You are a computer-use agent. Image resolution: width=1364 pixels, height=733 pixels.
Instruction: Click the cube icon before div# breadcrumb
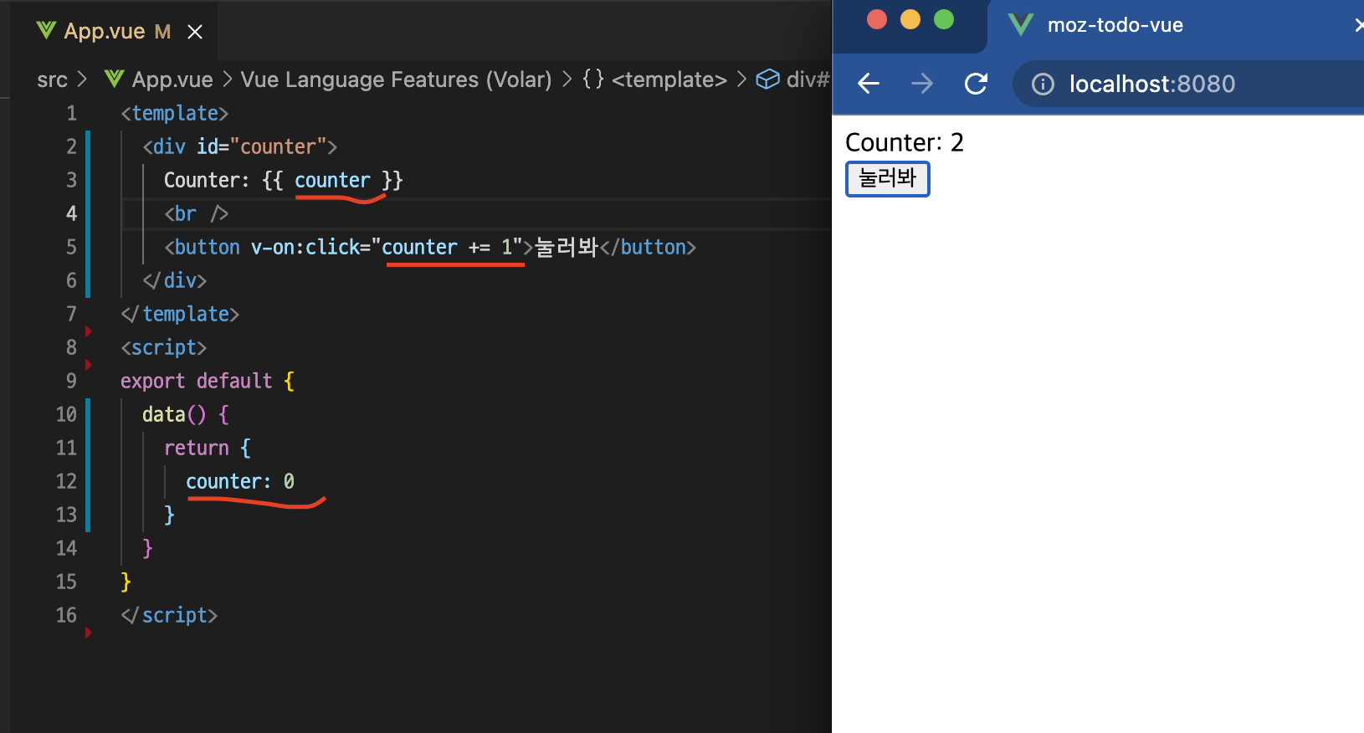coord(767,79)
